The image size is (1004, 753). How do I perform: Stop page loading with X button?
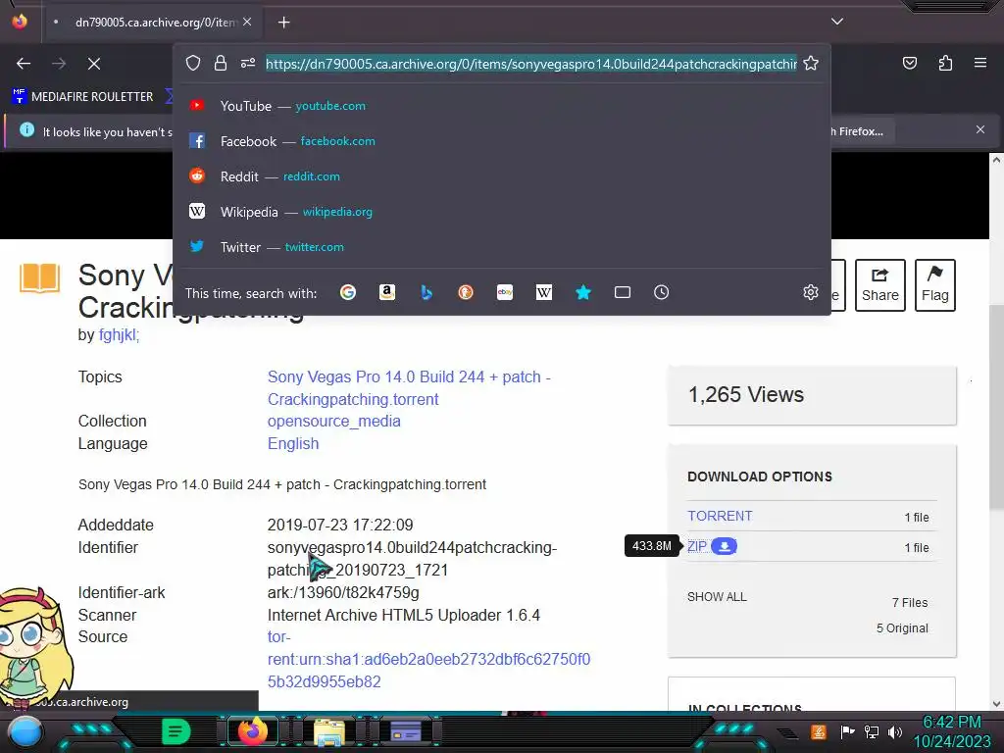pyautogui.click(x=93, y=64)
